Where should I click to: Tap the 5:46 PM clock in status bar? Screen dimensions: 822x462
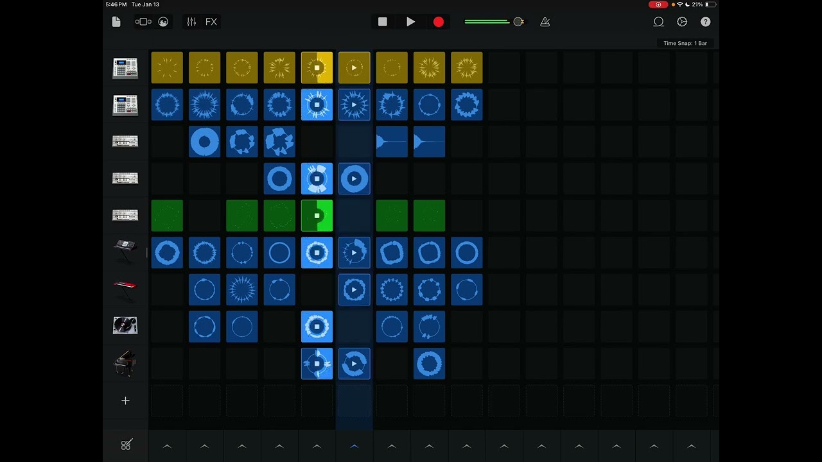point(116,4)
